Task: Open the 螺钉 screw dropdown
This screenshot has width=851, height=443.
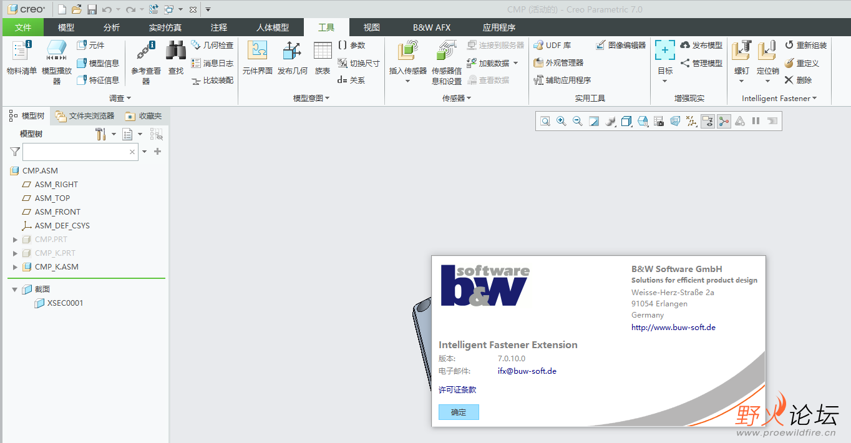Action: point(741,80)
